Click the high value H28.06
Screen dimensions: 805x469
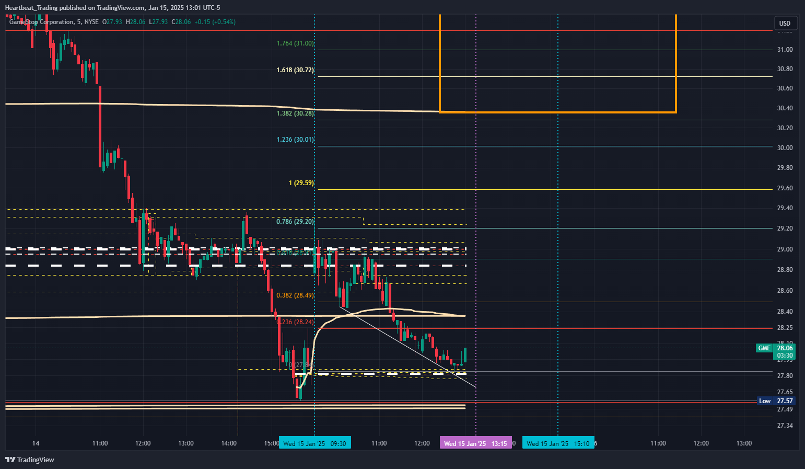coord(135,22)
